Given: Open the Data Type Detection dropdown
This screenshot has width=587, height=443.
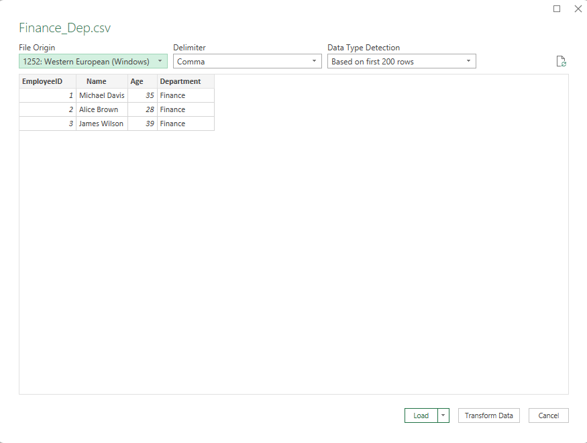Looking at the screenshot, I should 402,61.
